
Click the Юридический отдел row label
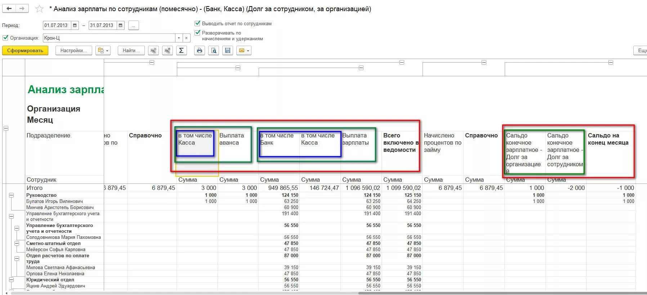click(x=50, y=280)
